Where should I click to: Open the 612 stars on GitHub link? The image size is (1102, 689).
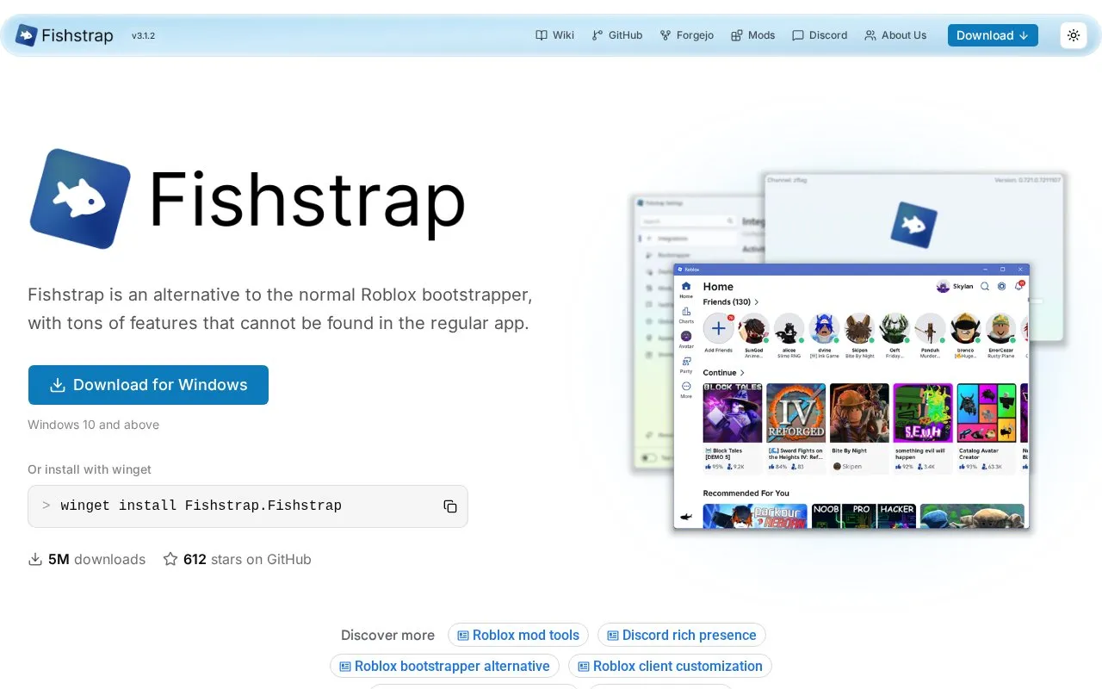(x=237, y=559)
